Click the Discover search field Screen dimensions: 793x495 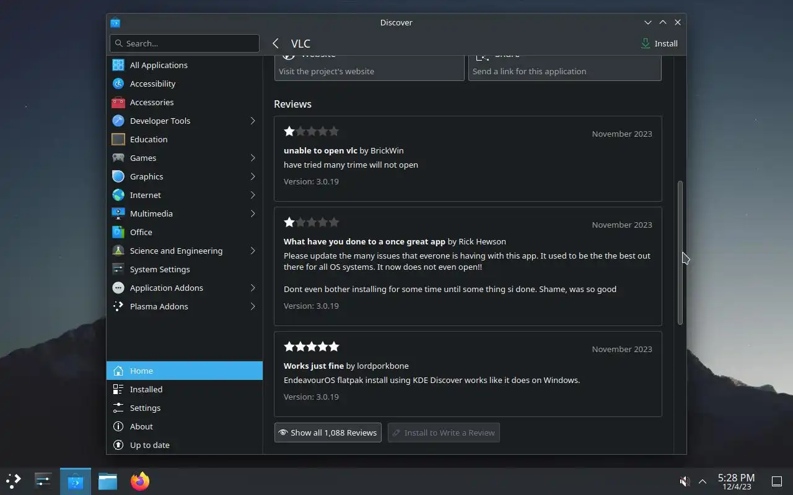[185, 43]
